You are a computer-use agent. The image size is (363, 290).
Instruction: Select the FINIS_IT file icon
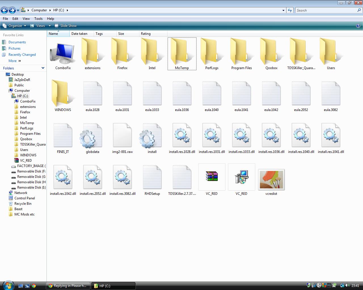[x=63, y=135]
